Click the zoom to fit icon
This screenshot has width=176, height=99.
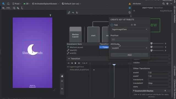click(x=62, y=93)
